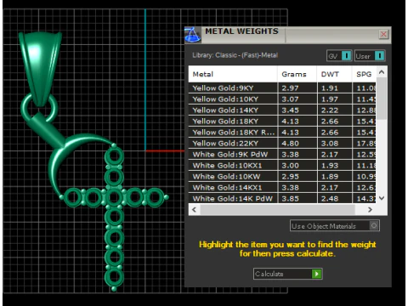Select the White Gold:14KX1 row
This screenshot has height=306, width=408.
(x=282, y=188)
